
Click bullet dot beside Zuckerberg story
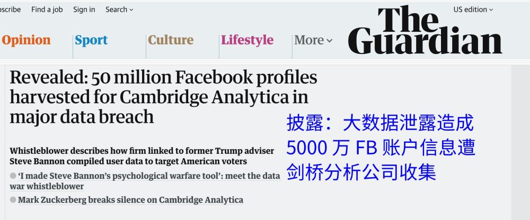click(x=13, y=200)
